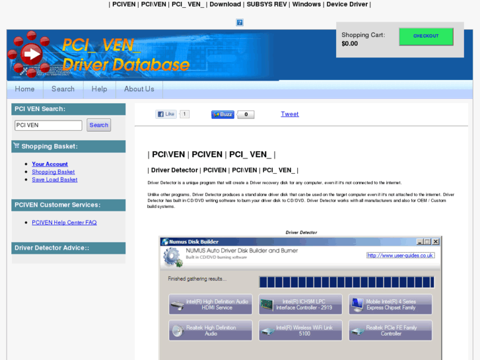
Task: Click the Buzz share button
Action: (223, 114)
